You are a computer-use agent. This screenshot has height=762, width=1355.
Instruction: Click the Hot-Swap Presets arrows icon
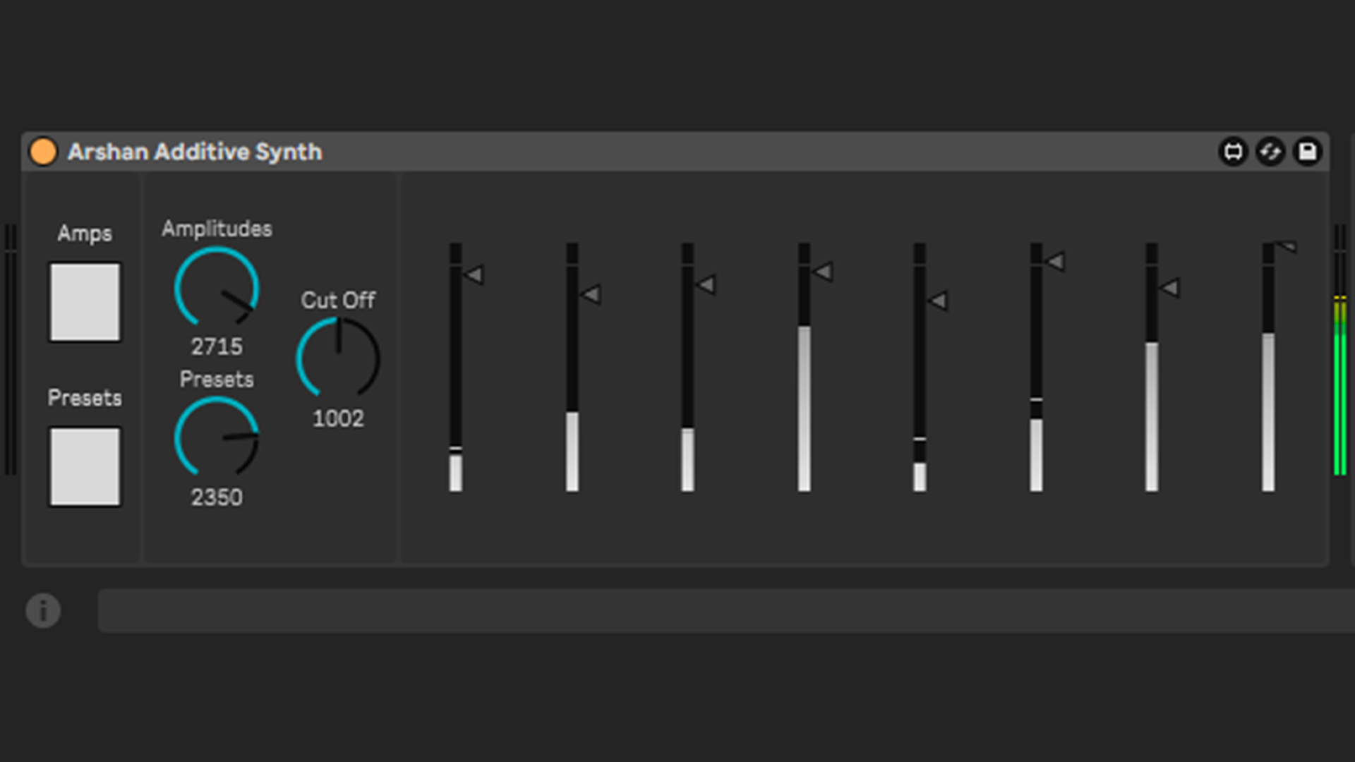tap(1270, 152)
